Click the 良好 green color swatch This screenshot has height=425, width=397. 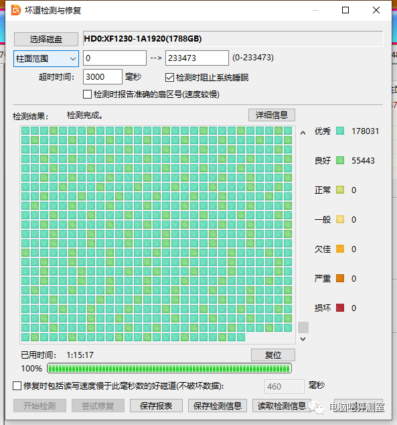[340, 160]
